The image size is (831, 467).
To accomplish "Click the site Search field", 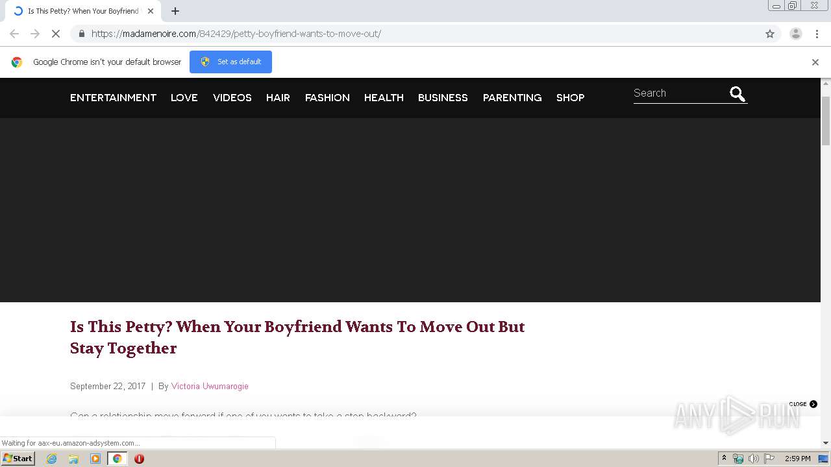I will coord(678,93).
